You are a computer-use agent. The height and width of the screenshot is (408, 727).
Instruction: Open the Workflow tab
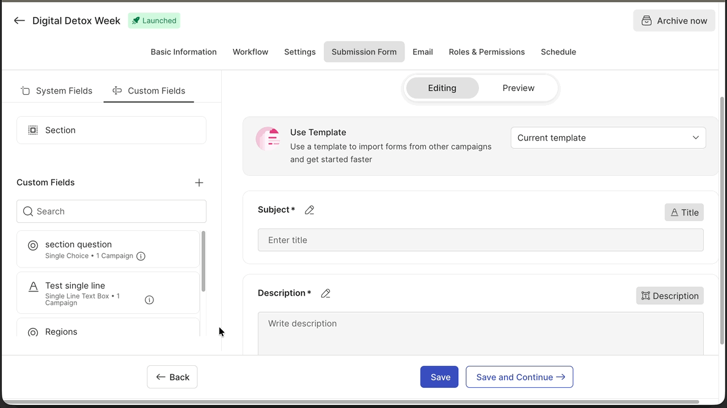pos(250,52)
